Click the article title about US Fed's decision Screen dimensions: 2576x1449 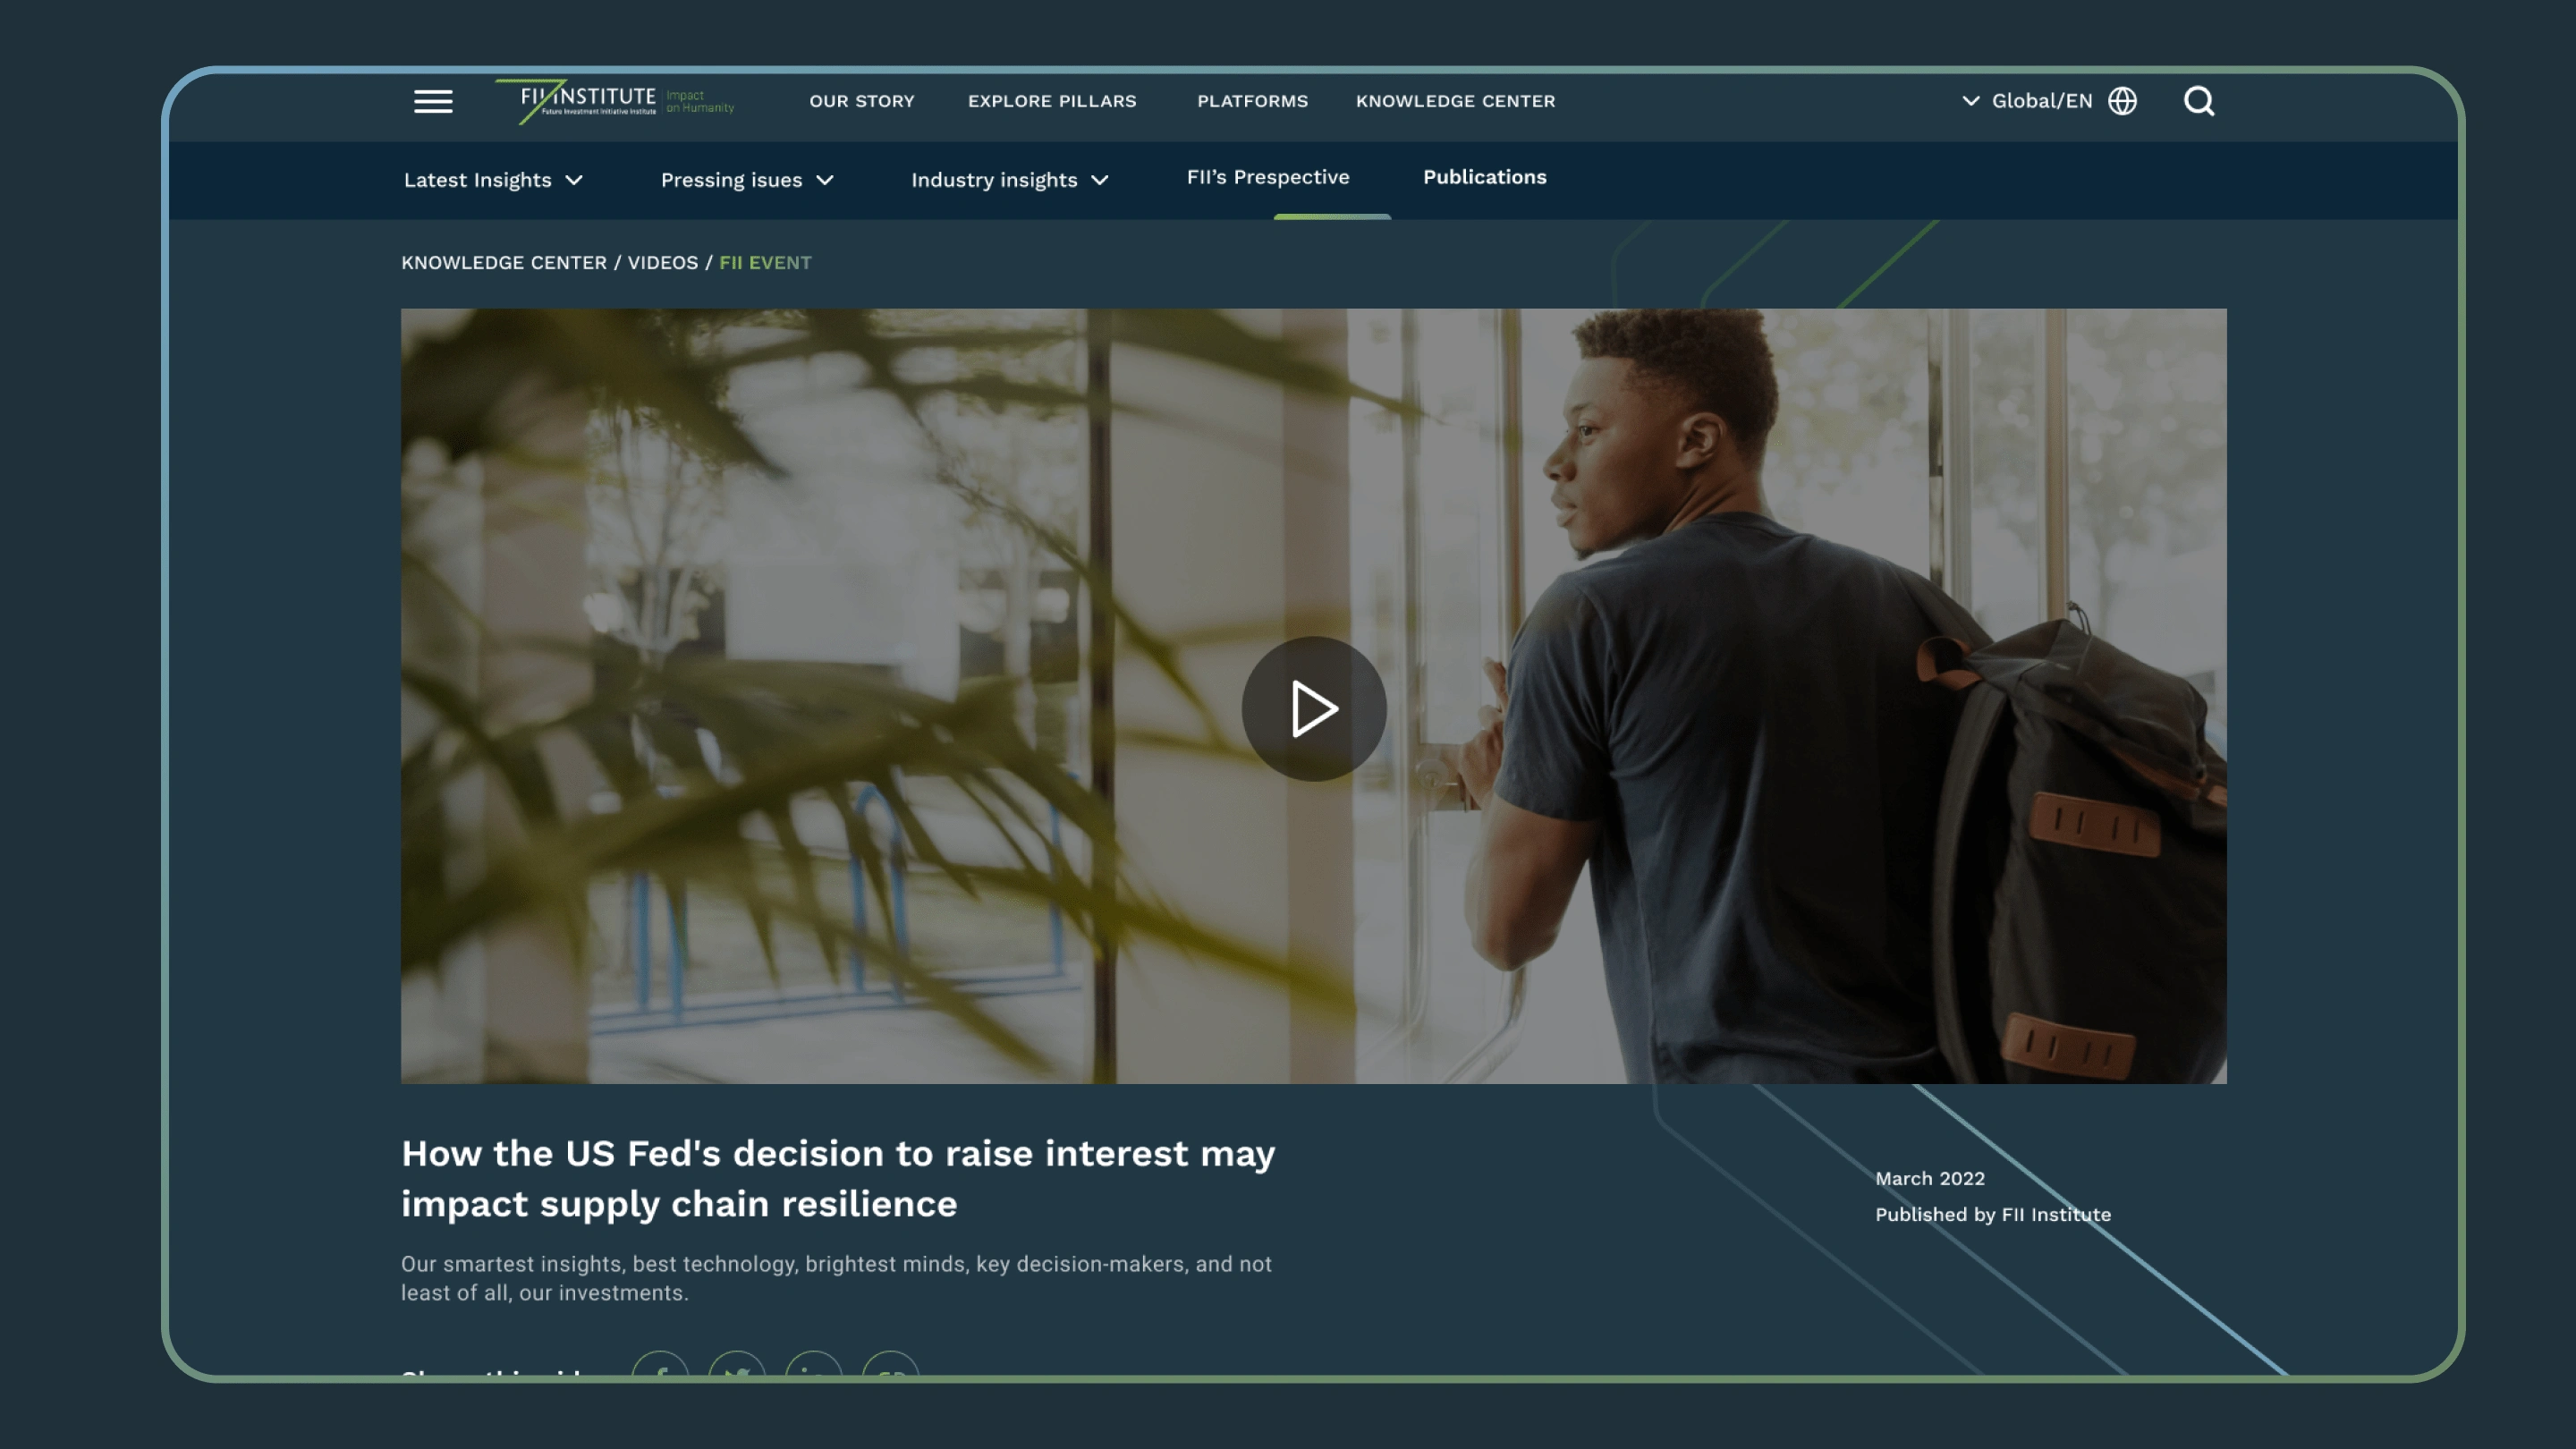[x=838, y=1178]
